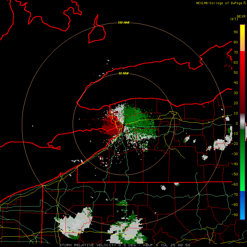Image resolution: width=247 pixels, height=247 pixels.
Task: Click the -90 value on the velocity scale
Action: coord(235,215)
